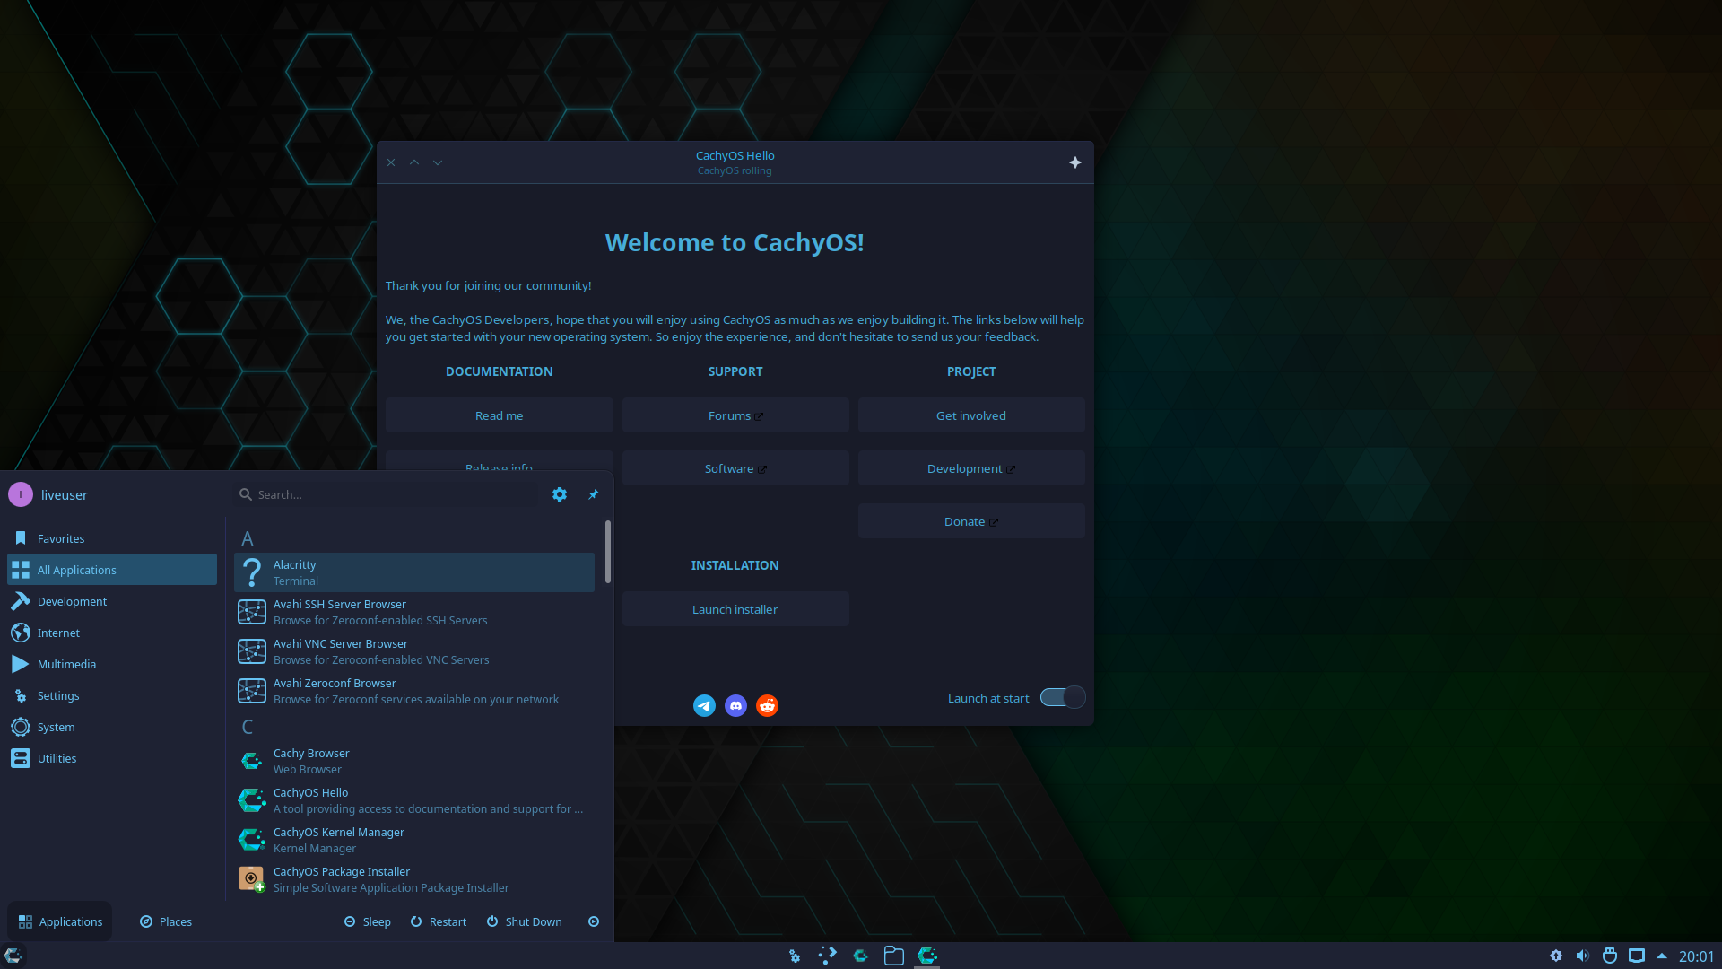1722x969 pixels.
Task: Launch CachyOS Kernel Manager
Action: [x=338, y=840]
